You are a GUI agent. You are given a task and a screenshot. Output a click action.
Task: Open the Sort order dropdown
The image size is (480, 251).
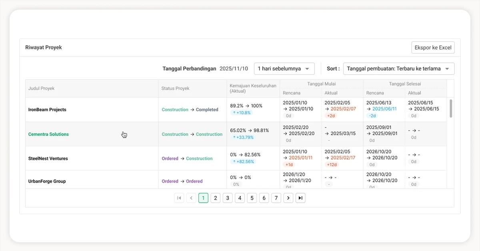pos(399,69)
